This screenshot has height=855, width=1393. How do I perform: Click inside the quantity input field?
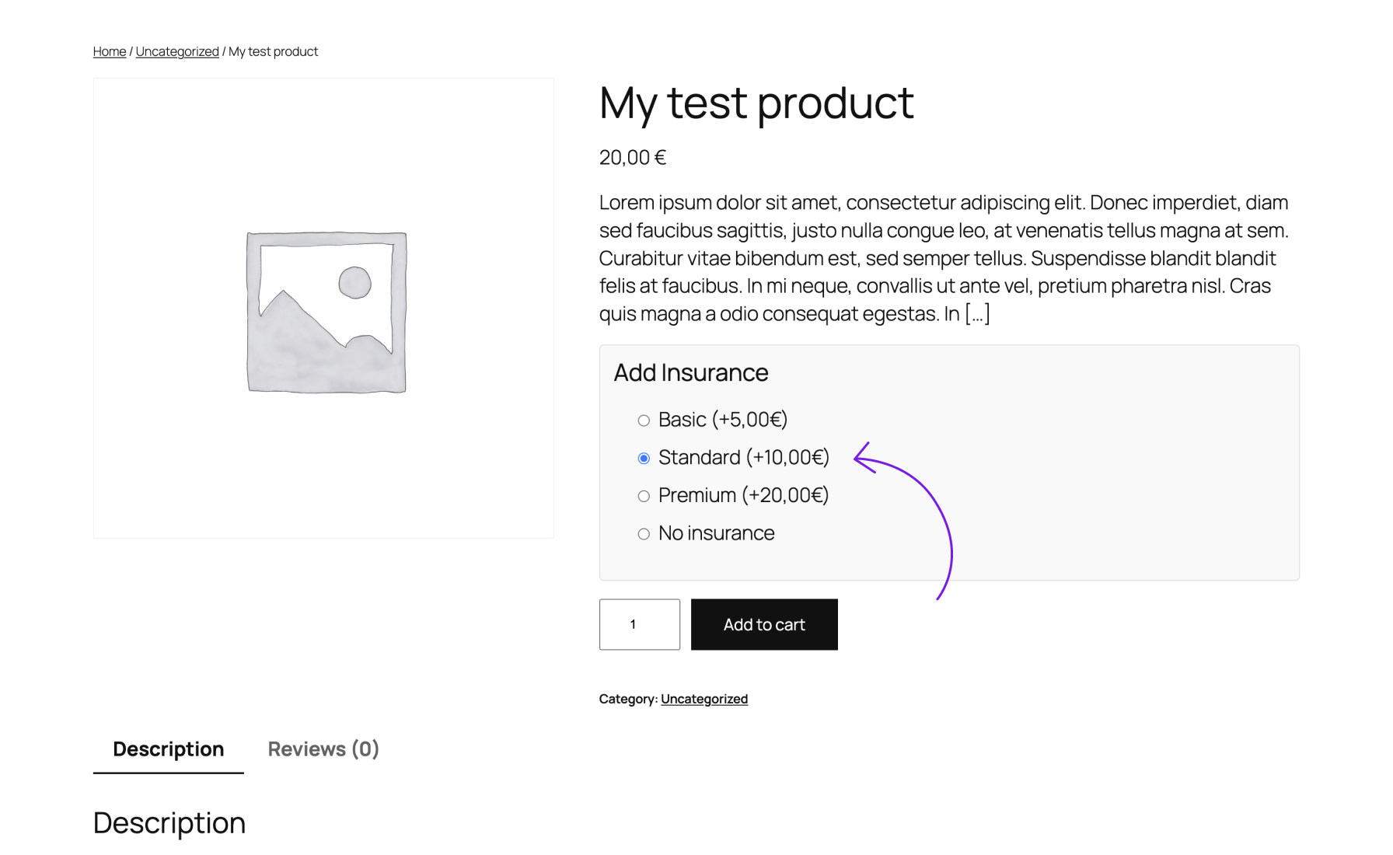click(639, 624)
